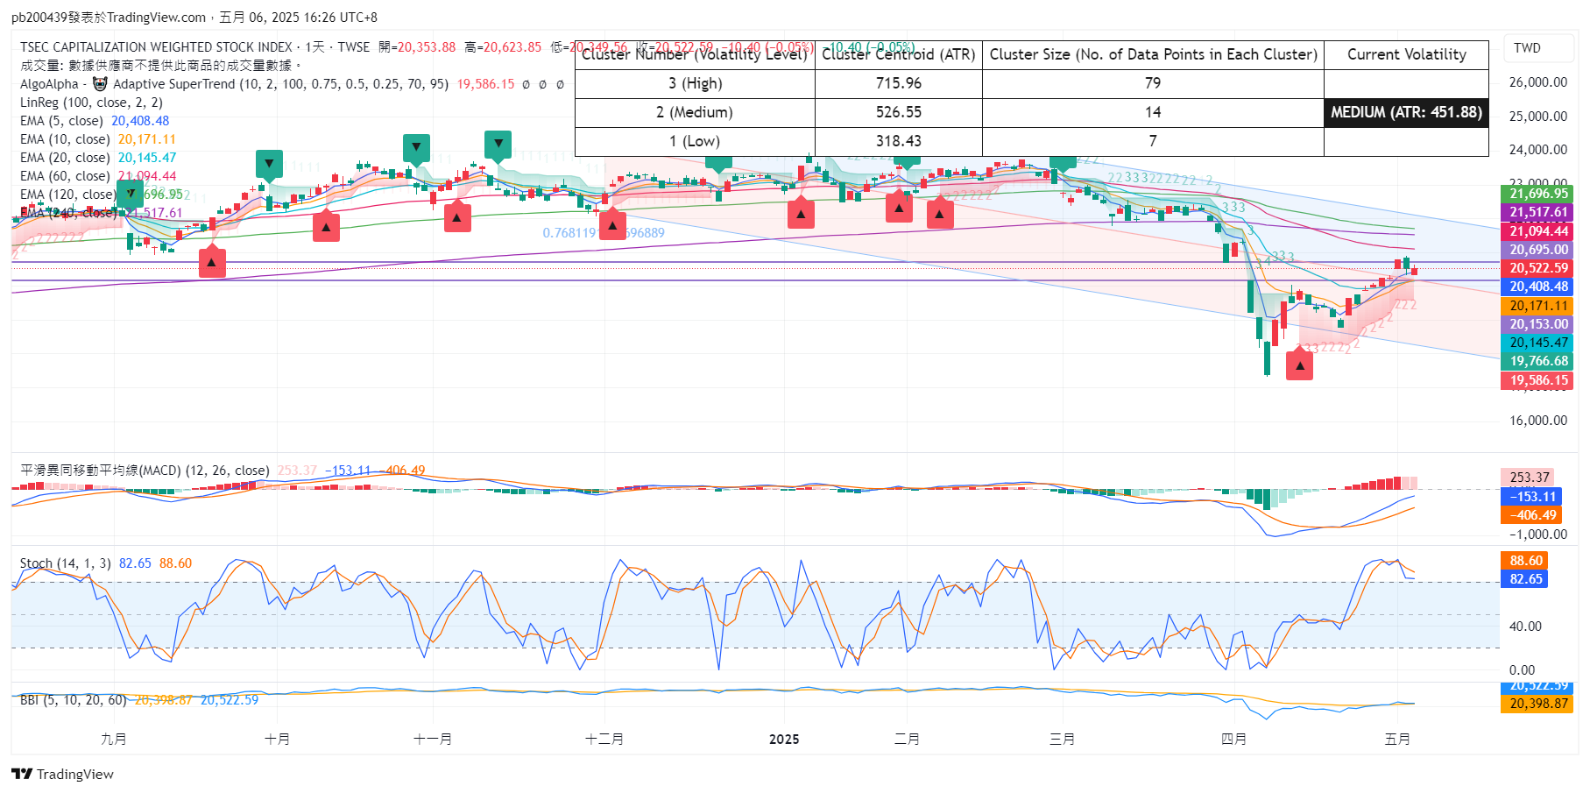Click the '1 (Low)' cluster cell
This screenshot has height=793, width=1590.
(696, 141)
